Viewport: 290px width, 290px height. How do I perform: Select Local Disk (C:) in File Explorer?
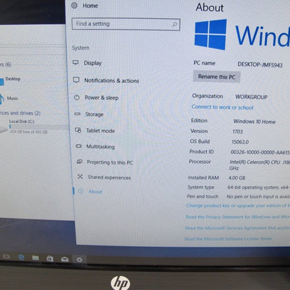(x=22, y=121)
